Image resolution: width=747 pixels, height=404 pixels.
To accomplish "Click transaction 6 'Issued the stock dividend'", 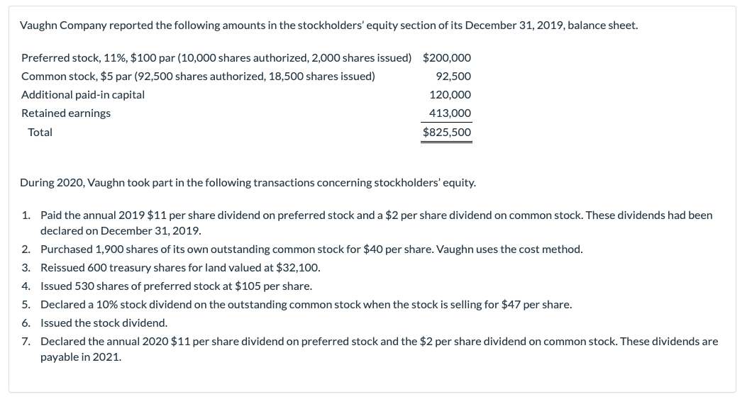I will coord(104,322).
